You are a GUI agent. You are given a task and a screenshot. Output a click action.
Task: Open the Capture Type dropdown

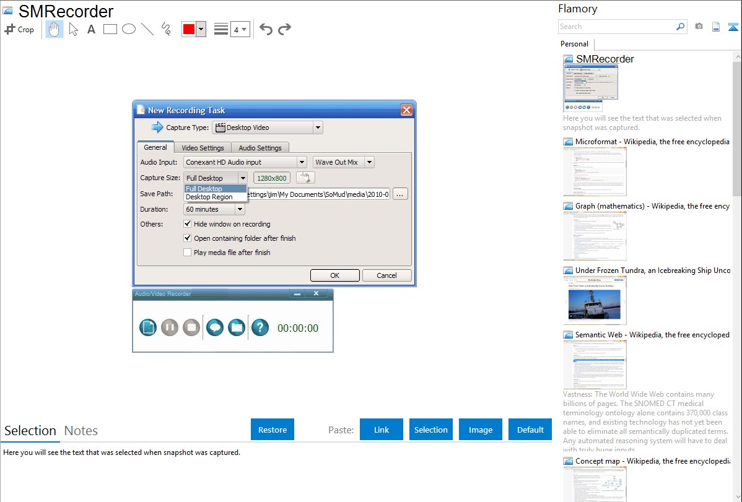(318, 128)
